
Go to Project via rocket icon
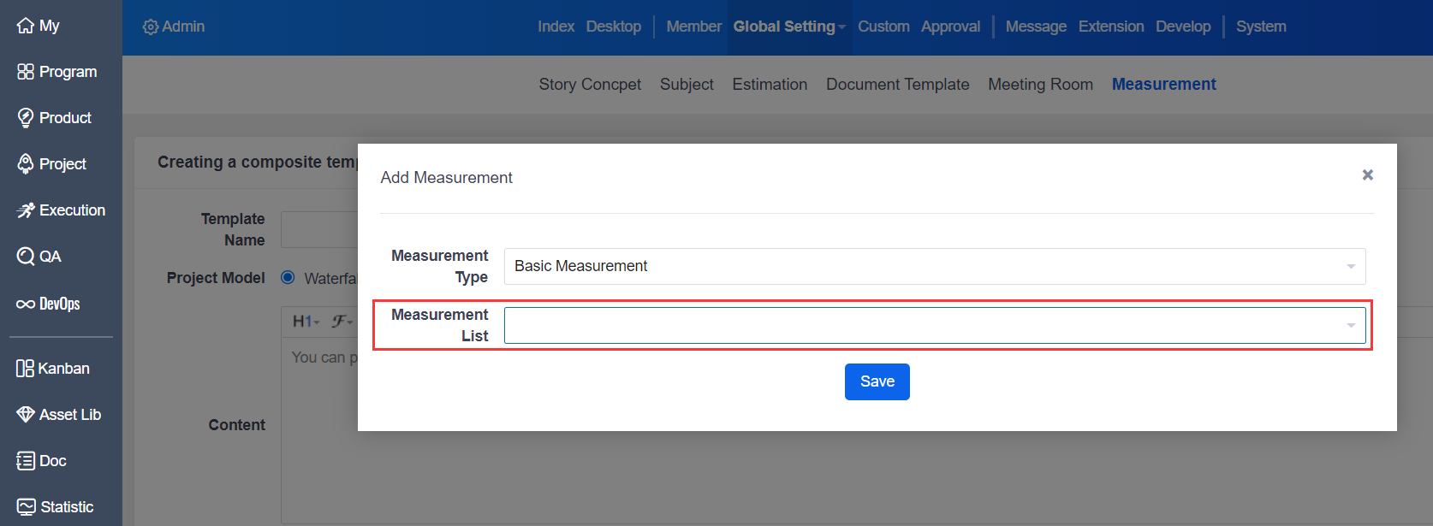(x=26, y=164)
